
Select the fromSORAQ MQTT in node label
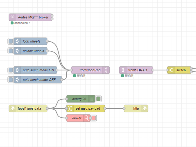pos(138,70)
